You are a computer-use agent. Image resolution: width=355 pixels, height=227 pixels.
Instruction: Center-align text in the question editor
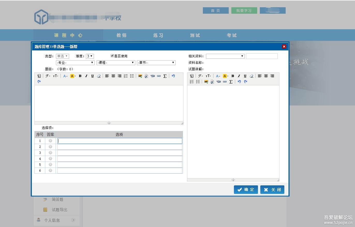pos(113,76)
